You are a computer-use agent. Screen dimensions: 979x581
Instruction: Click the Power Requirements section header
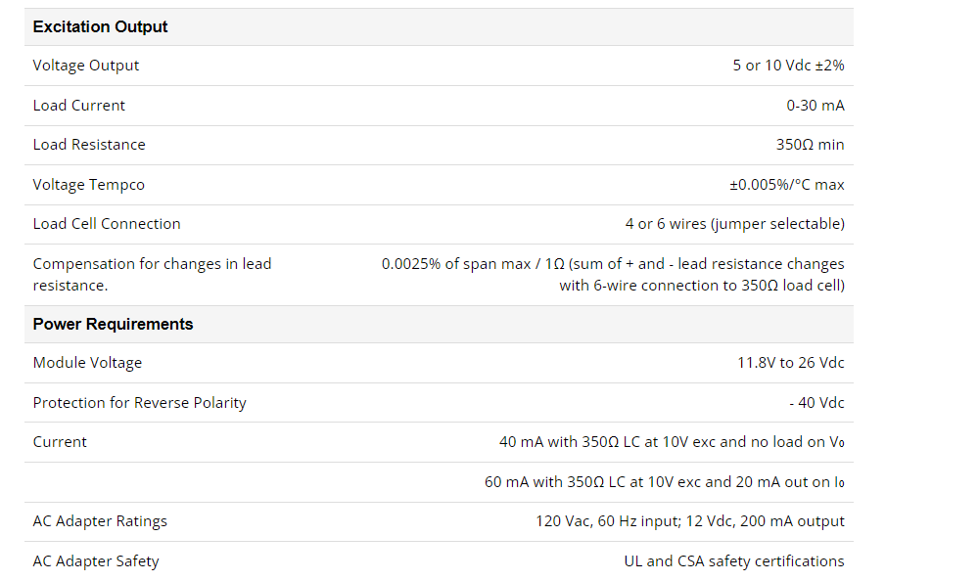coord(113,324)
